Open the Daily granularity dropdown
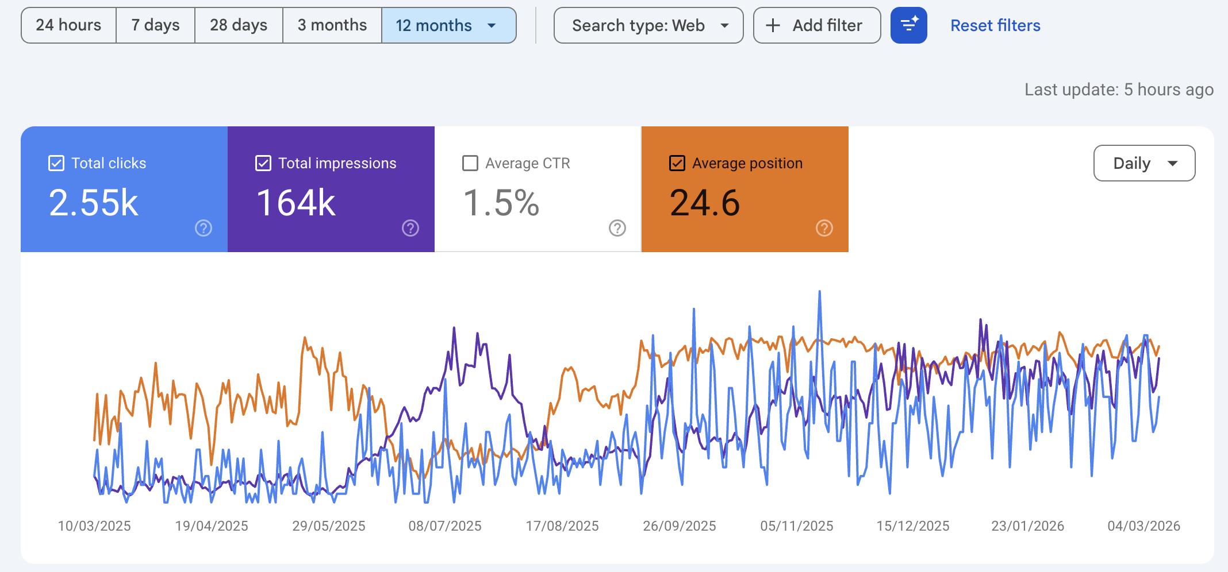Screen dimensions: 1228x572 1144,163
